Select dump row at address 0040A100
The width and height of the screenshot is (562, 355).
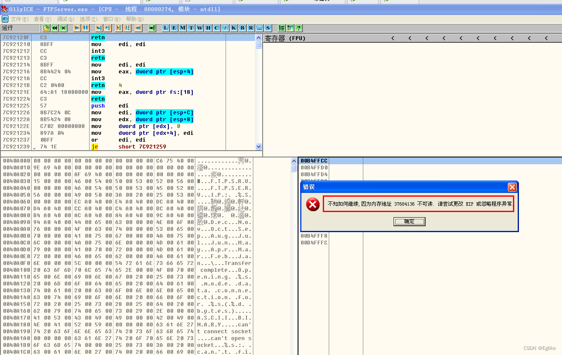pyautogui.click(x=127, y=270)
